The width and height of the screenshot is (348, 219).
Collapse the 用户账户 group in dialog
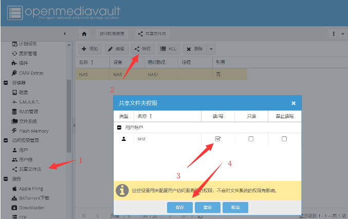(119, 127)
